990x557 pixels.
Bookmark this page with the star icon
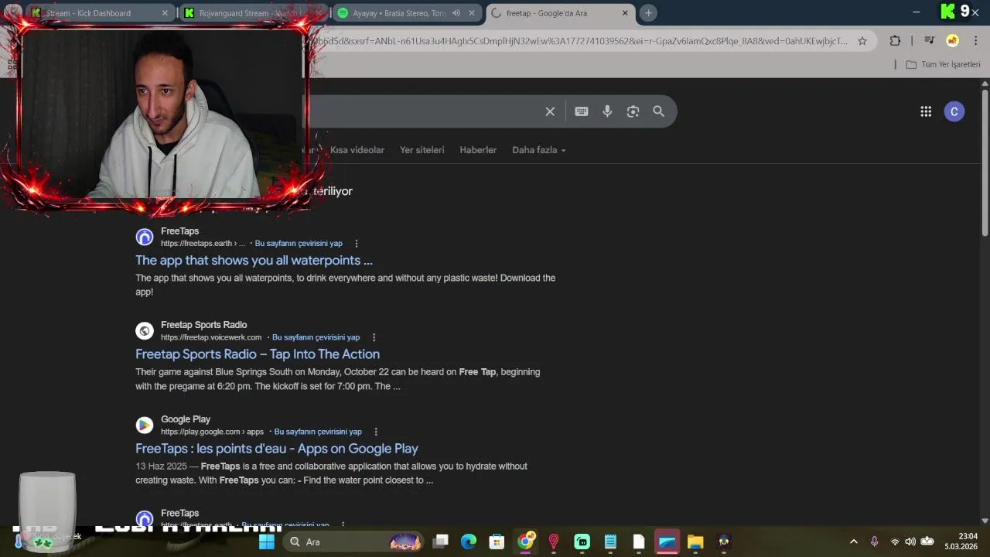[862, 41]
